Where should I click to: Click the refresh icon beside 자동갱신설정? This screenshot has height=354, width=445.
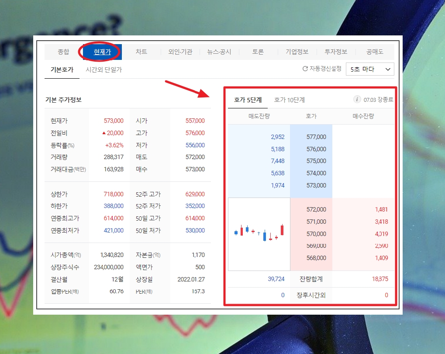(x=305, y=69)
